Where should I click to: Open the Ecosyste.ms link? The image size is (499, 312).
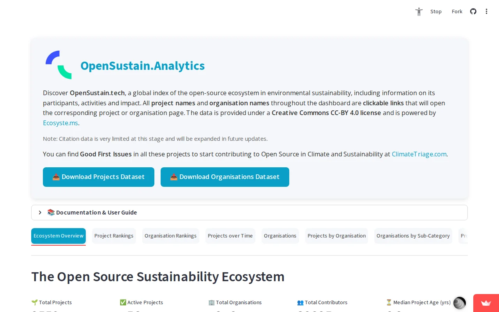[x=60, y=123]
